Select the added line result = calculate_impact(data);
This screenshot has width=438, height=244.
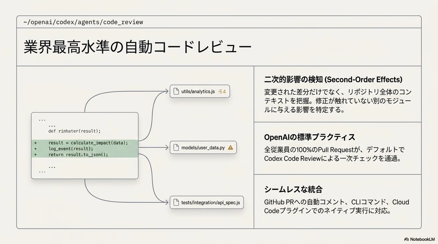88,143
